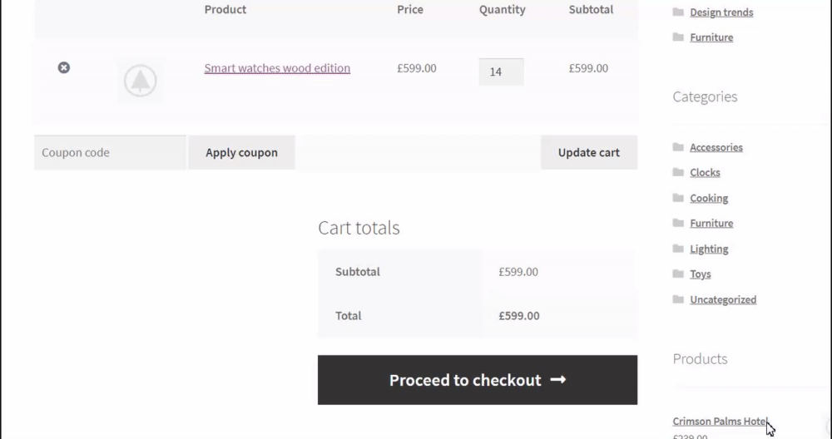
Task: Open Smart watches wood edition product link
Action: pyautogui.click(x=277, y=68)
